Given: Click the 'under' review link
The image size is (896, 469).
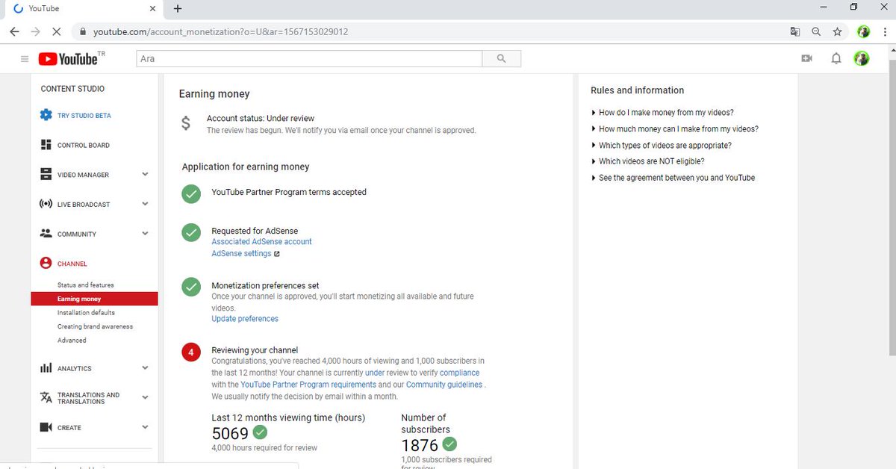Looking at the screenshot, I should pyautogui.click(x=375, y=373).
